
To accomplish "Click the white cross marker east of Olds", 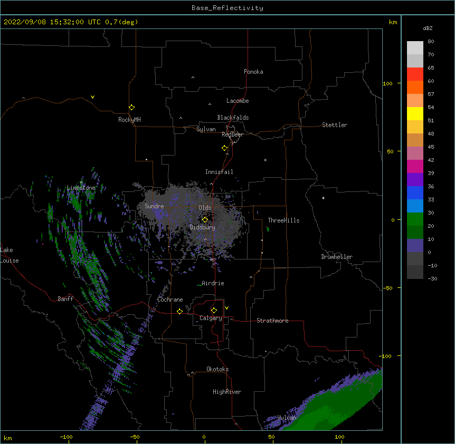I will point(323,198).
